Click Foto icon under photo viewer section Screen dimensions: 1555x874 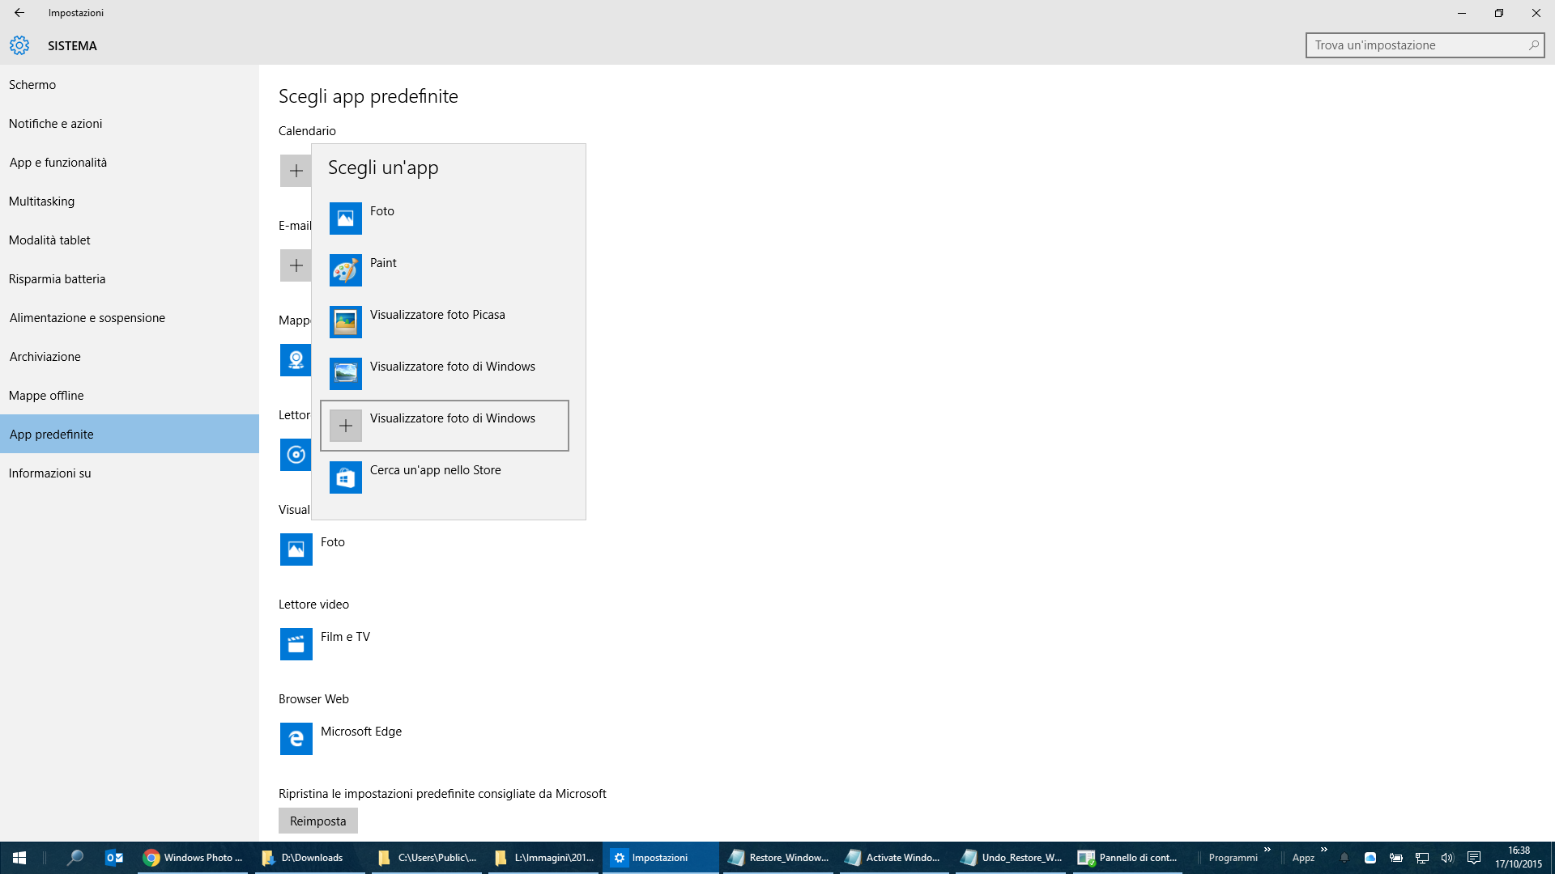coord(296,549)
